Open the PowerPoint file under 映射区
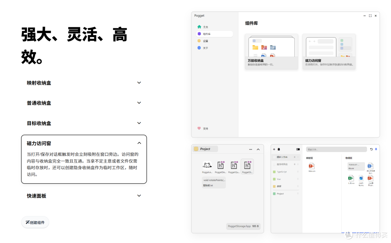This screenshot has height=243, width=391. (312, 167)
